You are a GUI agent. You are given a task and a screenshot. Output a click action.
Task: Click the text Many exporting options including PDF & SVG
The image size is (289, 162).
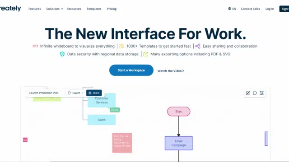(x=190, y=54)
